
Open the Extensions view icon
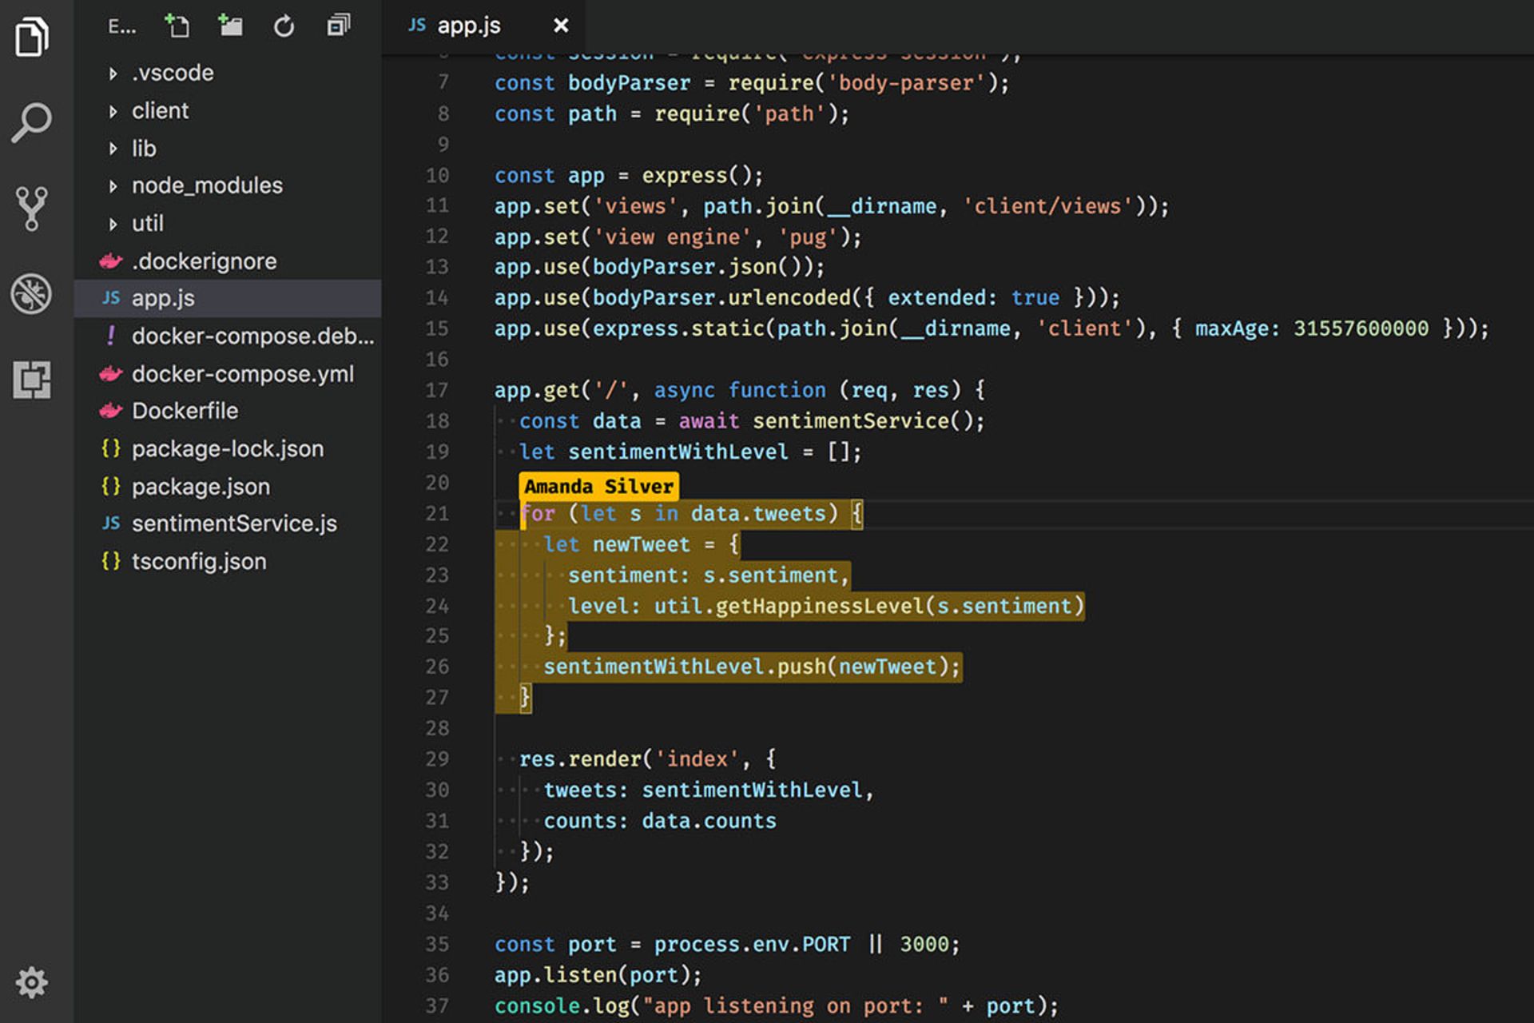pos(32,379)
